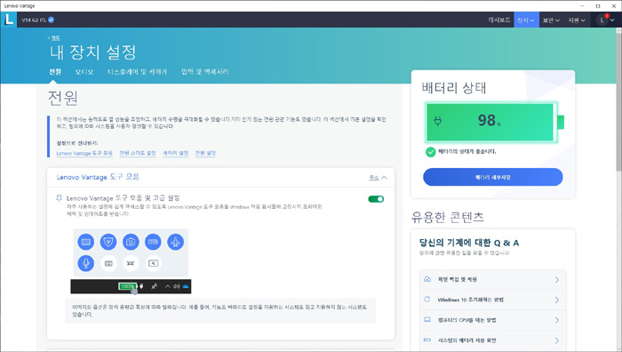Click the verified badge beside V14 G2 ITL
The image size is (622, 352).
[52, 20]
